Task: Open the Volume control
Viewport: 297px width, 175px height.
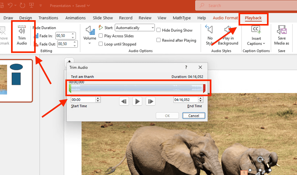Action: [x=90, y=35]
